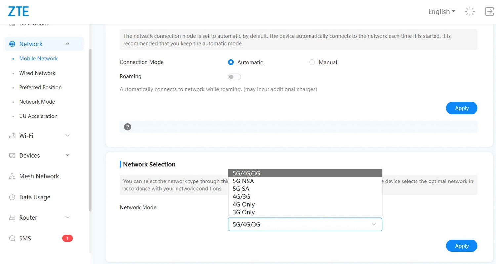Choose 5G SA from network mode list
The height and width of the screenshot is (264, 496).
[x=241, y=189]
